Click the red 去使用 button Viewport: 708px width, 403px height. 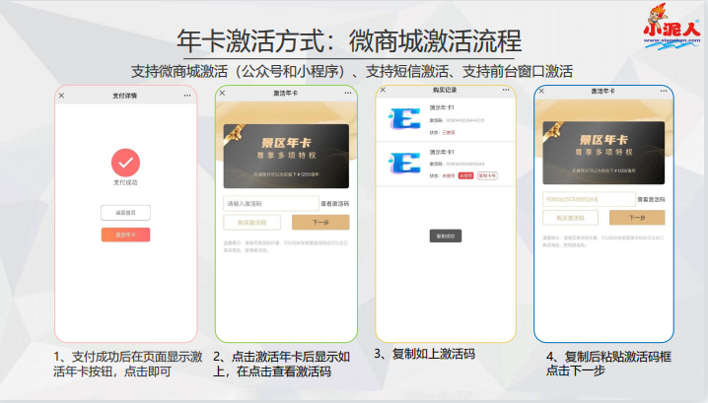[x=466, y=175]
